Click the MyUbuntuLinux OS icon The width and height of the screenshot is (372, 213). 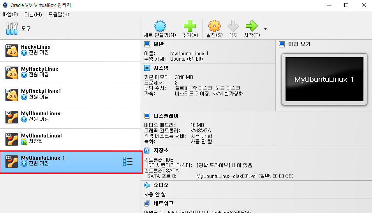click(x=12, y=117)
